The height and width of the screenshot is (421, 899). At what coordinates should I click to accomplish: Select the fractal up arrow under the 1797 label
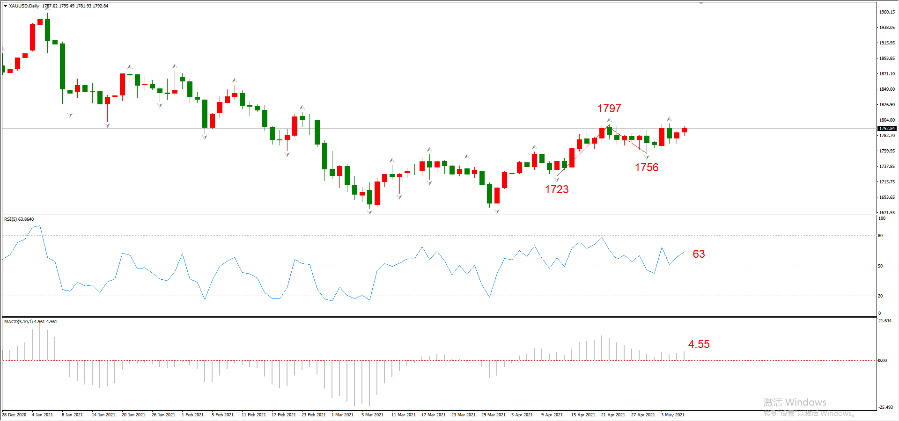pyautogui.click(x=609, y=120)
